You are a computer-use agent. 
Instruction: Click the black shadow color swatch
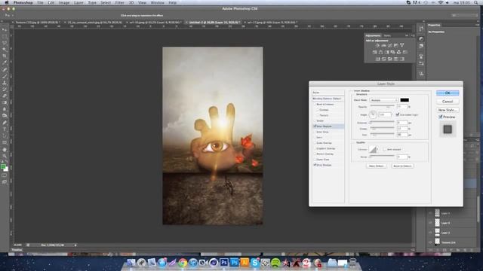[x=405, y=100]
